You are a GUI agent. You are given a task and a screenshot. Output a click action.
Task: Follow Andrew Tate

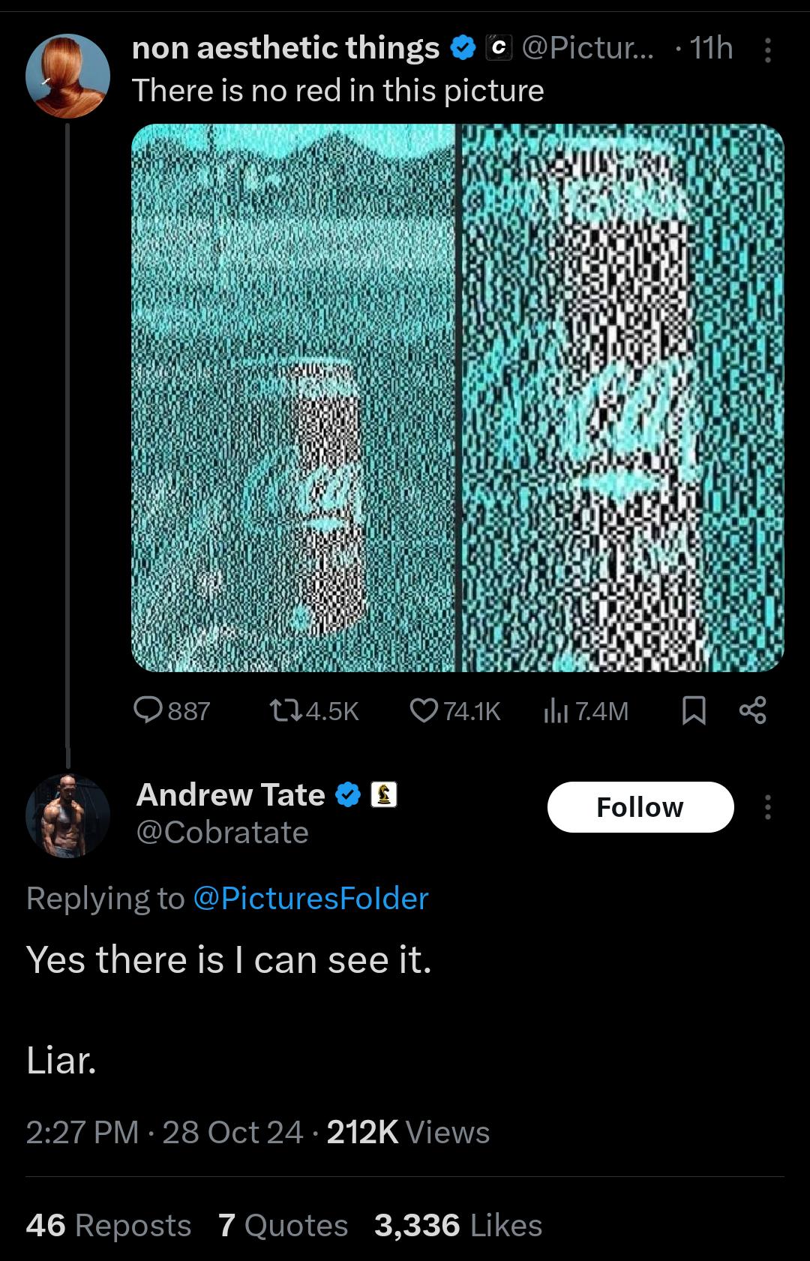[640, 807]
